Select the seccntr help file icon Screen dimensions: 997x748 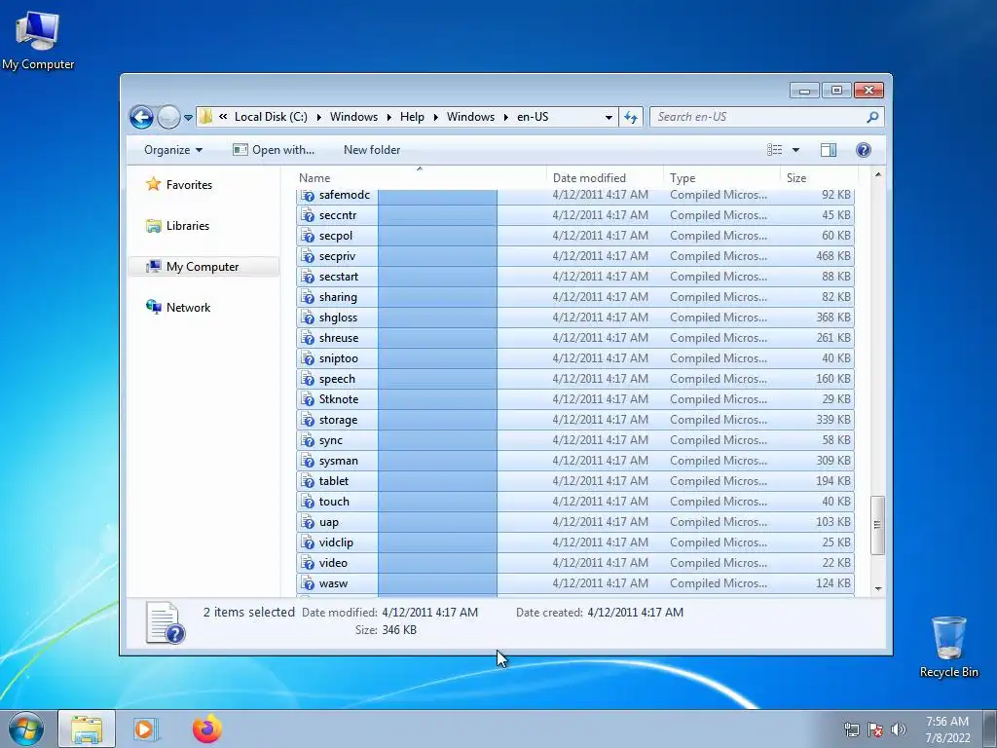[x=308, y=215]
